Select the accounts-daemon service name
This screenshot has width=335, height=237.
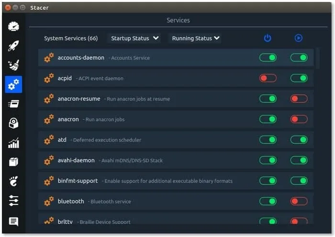pos(81,58)
